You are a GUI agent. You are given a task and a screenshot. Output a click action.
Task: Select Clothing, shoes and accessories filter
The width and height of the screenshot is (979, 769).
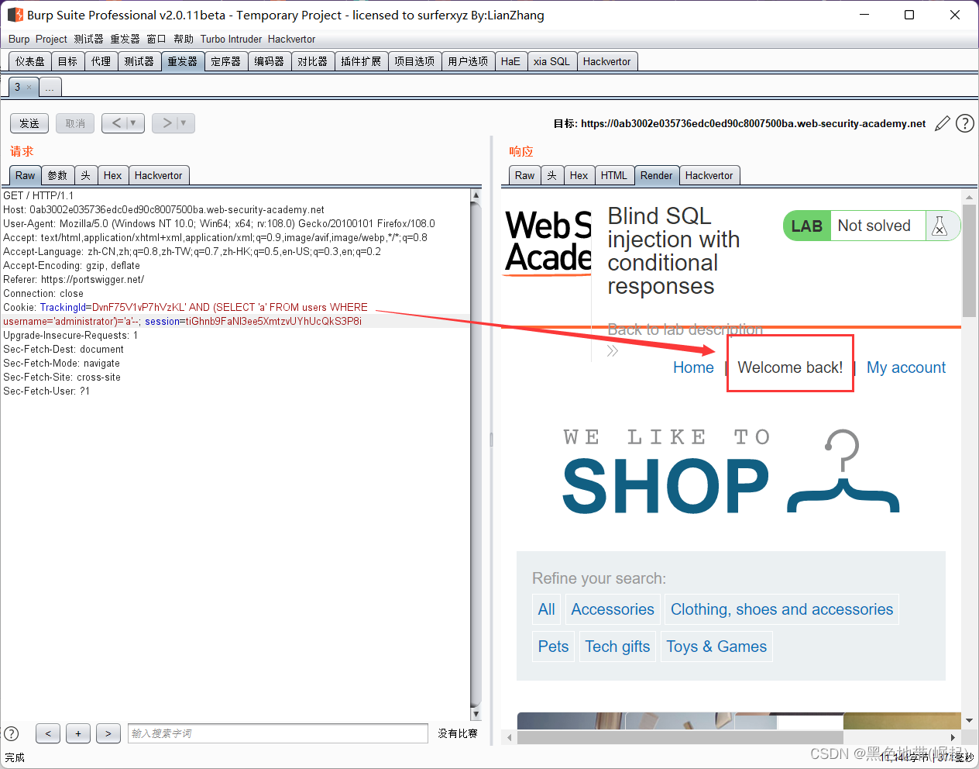coord(781,609)
